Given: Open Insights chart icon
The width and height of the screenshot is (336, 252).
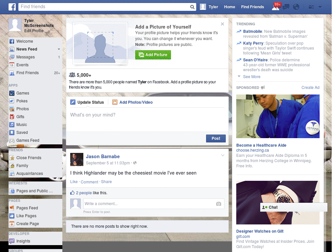Looking at the screenshot, I should pos(12,241).
